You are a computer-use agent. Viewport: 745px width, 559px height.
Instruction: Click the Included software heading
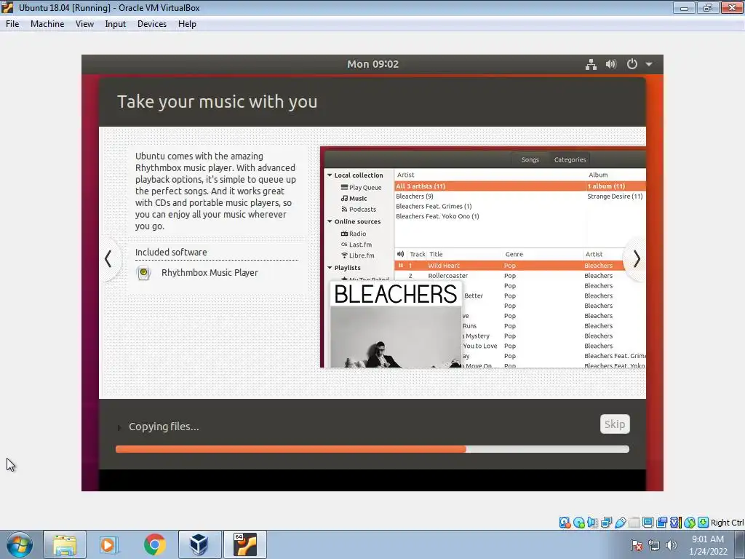(171, 253)
